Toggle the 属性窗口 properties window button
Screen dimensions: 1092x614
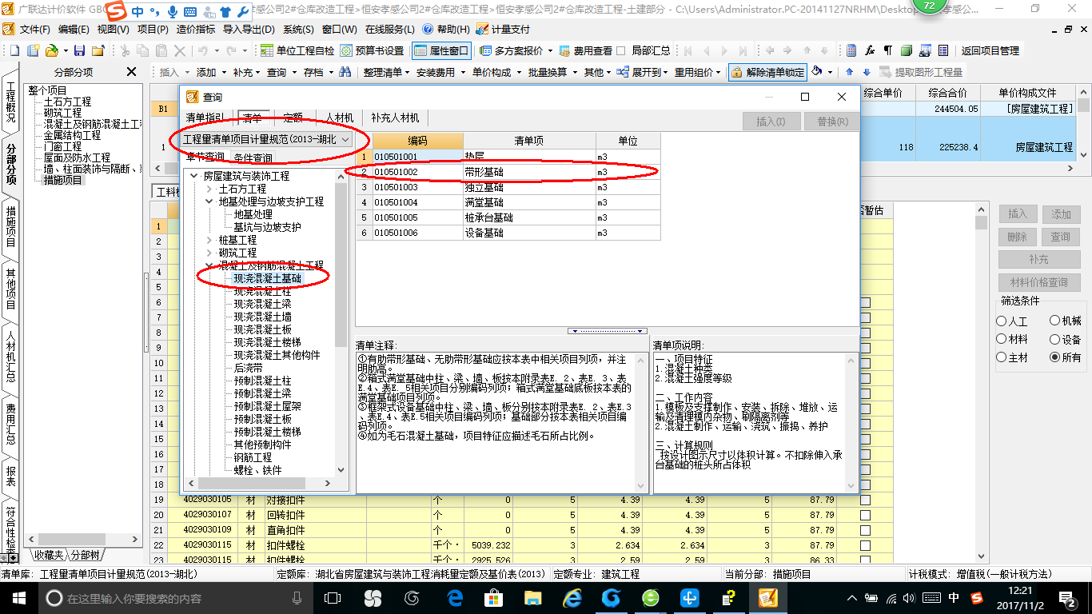(441, 50)
